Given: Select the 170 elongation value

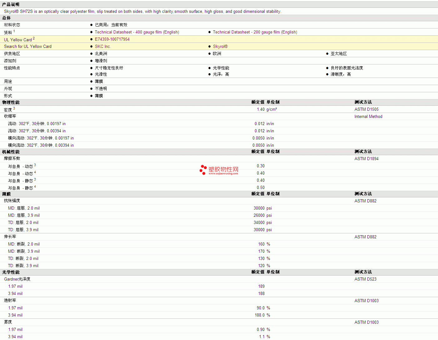Looking at the screenshot, I should [x=261, y=251].
